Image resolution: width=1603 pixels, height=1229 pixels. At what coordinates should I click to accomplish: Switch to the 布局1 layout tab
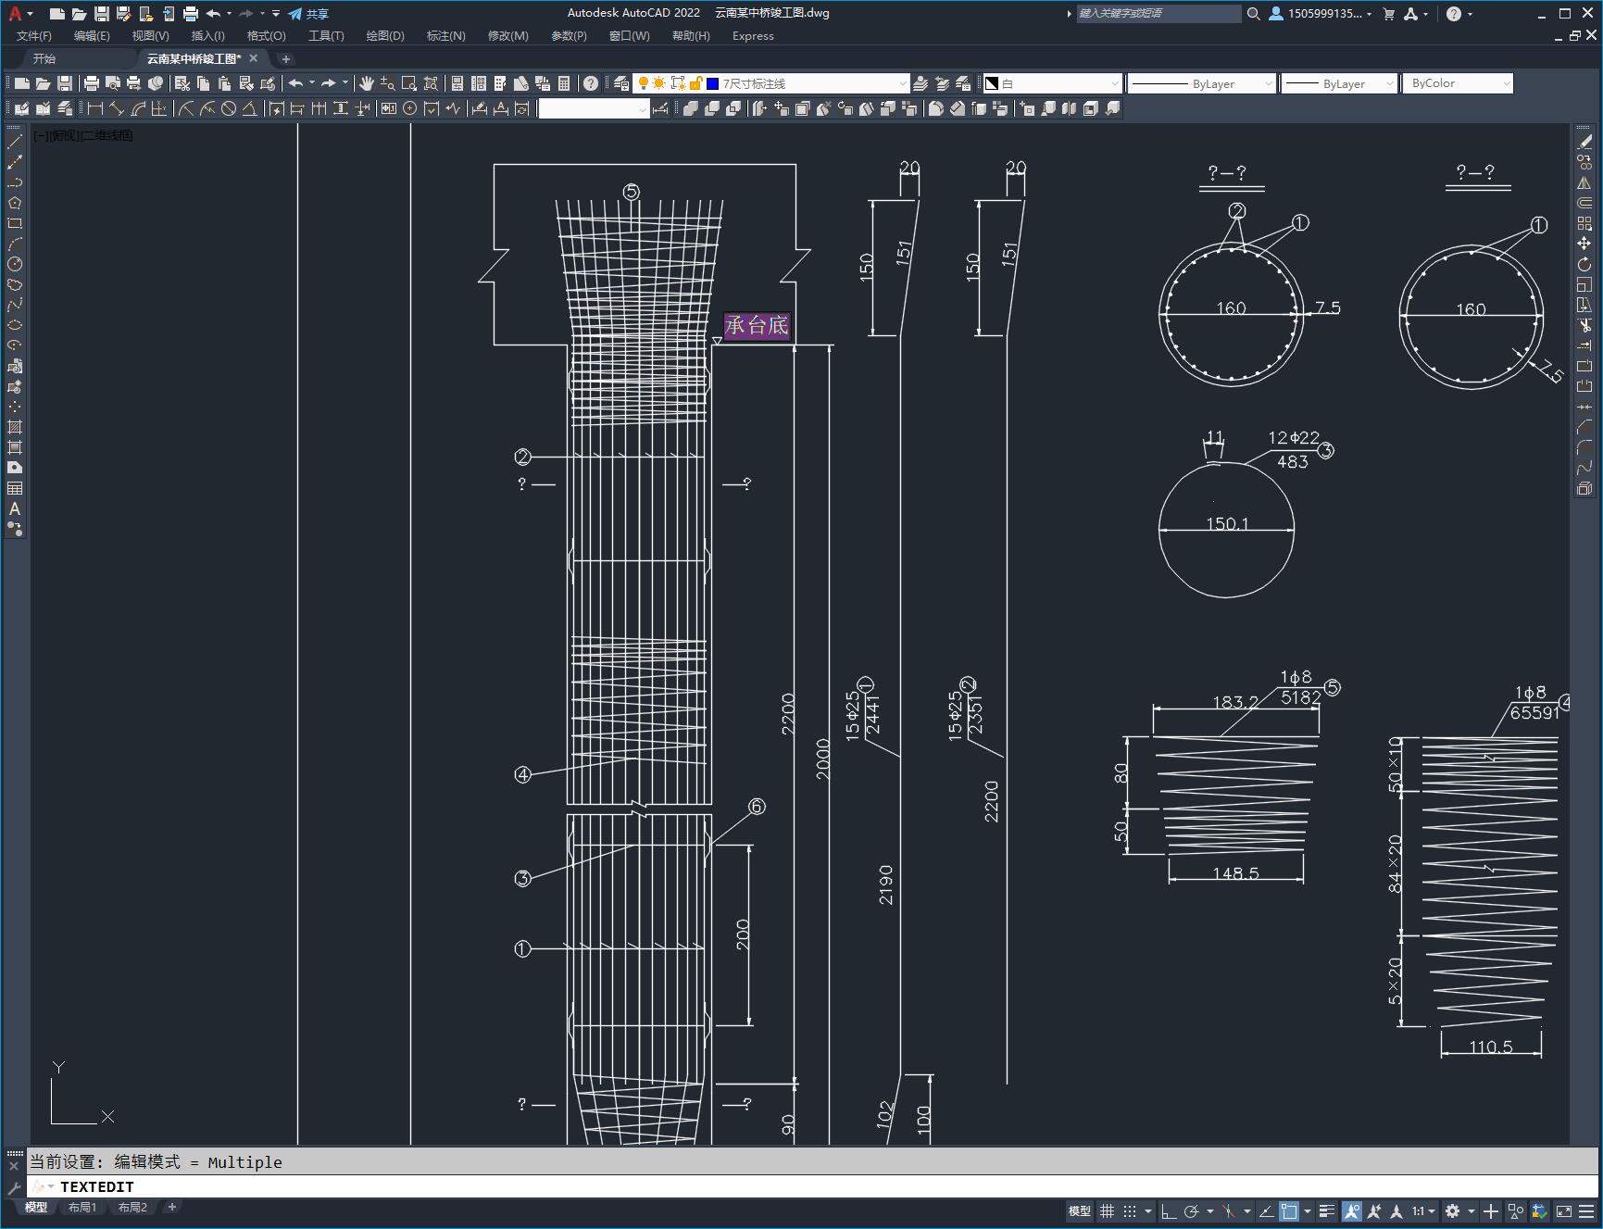click(x=82, y=1207)
